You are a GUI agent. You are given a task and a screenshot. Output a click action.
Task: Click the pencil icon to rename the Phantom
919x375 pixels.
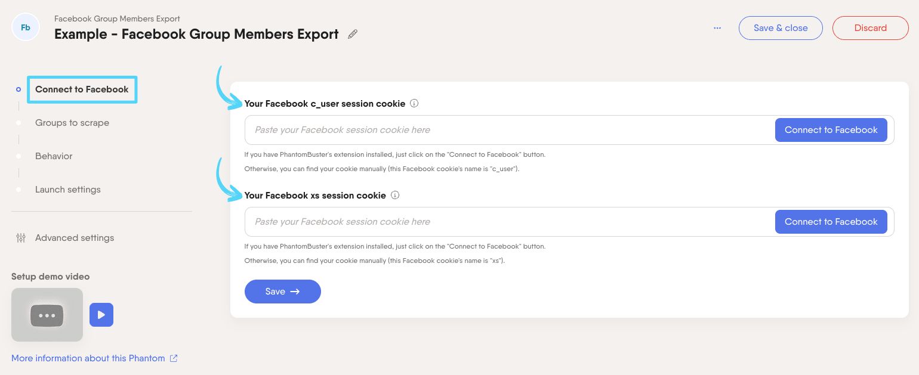coord(352,34)
